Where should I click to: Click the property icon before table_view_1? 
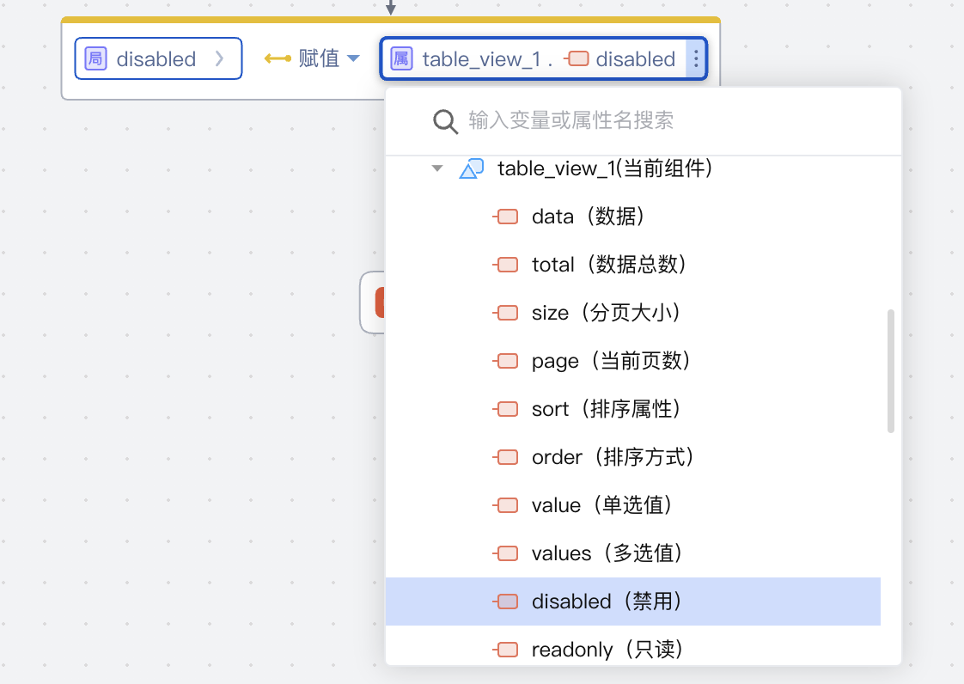pos(401,59)
